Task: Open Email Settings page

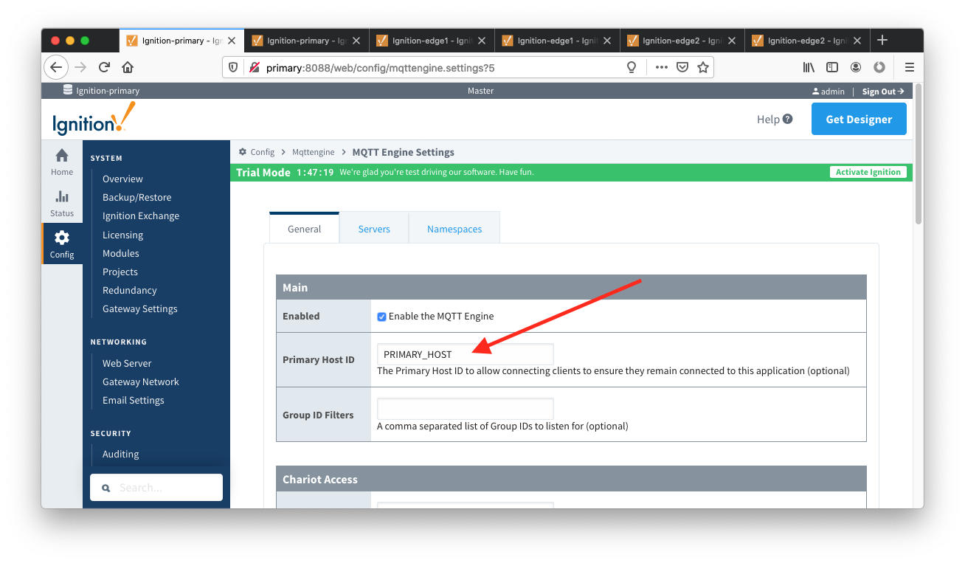Action: pos(134,400)
